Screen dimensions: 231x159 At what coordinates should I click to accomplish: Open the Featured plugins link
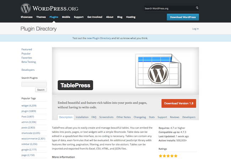[27, 49]
